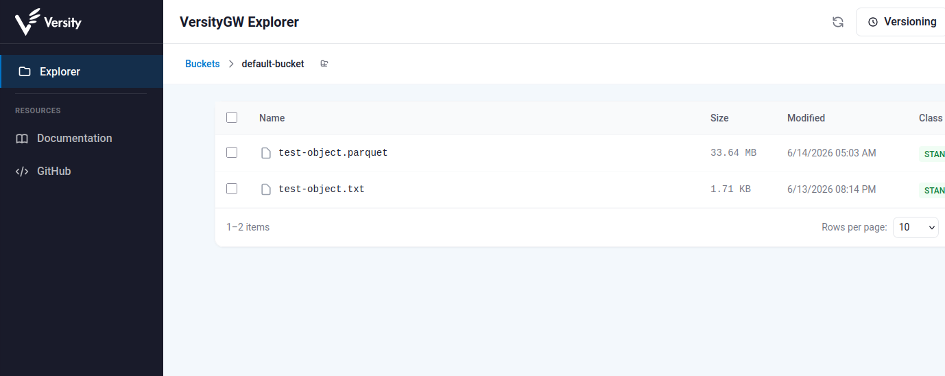Image resolution: width=945 pixels, height=376 pixels.
Task: Click the file icon next to test-object.txt
Action: point(266,189)
